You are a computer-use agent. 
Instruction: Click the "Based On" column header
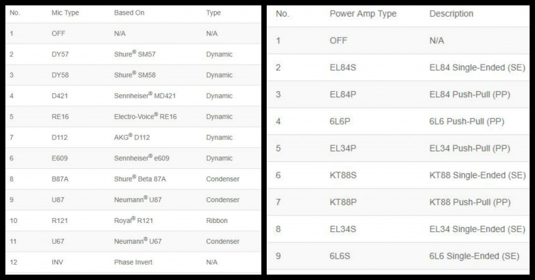pyautogui.click(x=130, y=13)
